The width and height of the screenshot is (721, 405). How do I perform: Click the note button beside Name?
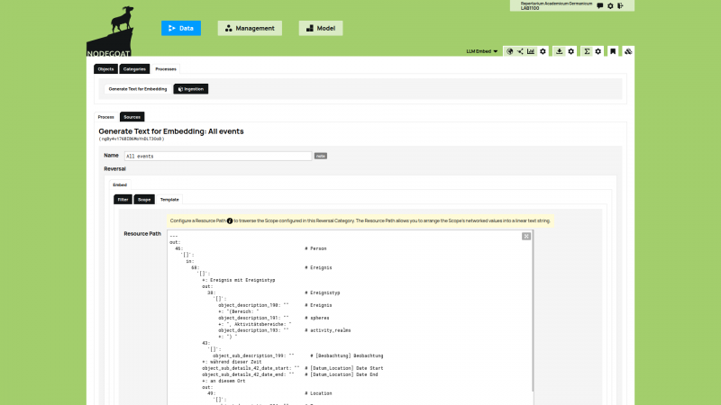(x=320, y=156)
